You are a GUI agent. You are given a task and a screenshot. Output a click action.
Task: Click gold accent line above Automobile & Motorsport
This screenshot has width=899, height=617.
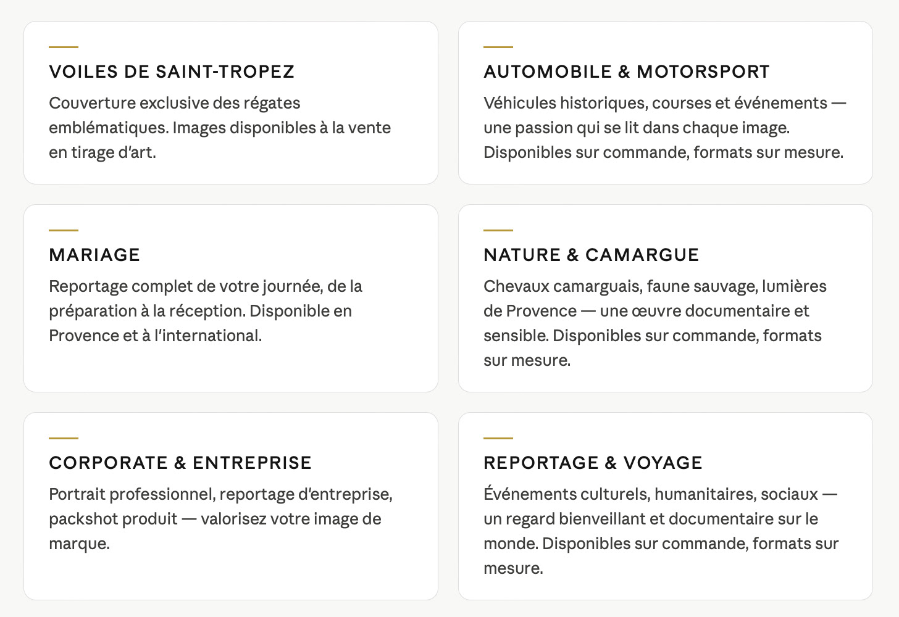pos(498,47)
